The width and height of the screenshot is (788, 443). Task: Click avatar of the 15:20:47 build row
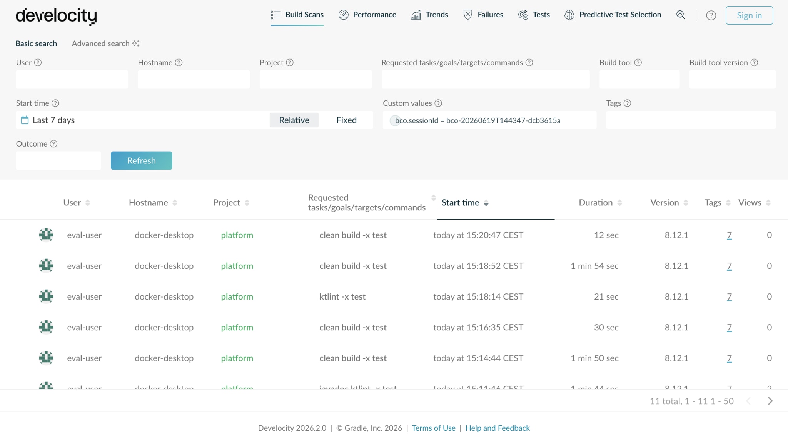(46, 235)
